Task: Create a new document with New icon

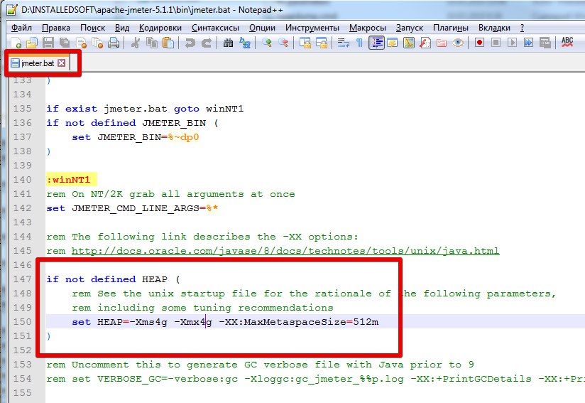Action: click(x=16, y=43)
